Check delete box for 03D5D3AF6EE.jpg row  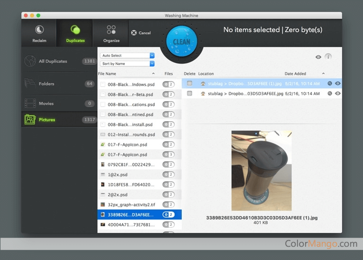point(190,93)
